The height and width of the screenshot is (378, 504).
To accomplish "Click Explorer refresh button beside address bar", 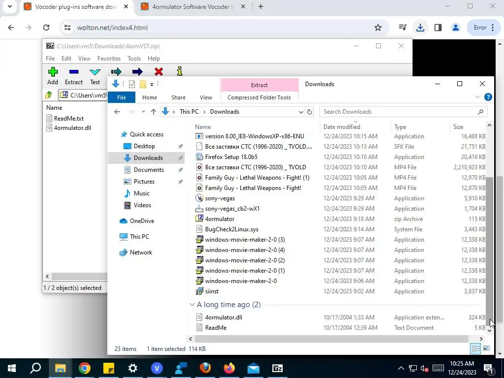I will coord(309,112).
